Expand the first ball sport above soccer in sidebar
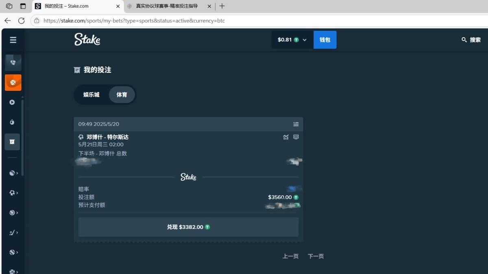Image resolution: width=488 pixels, height=274 pixels. (13, 173)
